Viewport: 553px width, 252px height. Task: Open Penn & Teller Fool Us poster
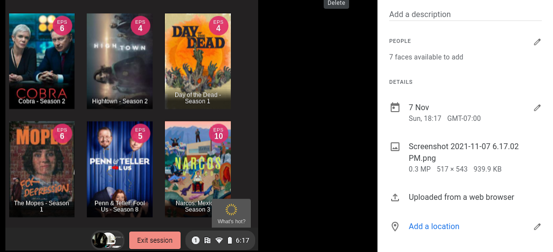tap(120, 169)
